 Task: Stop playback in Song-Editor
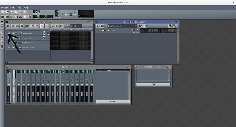point(22,26)
